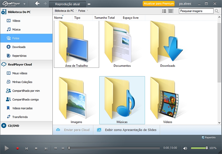Click the red record button
The width and height of the screenshot is (222, 154).
click(18, 148)
